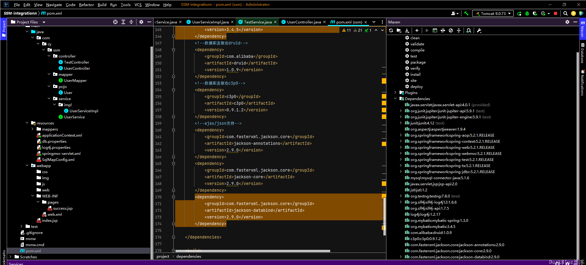Image resolution: width=586 pixels, height=265 pixels.
Task: Click Show Dependencies diagram icon in Maven panel
Action: click(x=469, y=30)
